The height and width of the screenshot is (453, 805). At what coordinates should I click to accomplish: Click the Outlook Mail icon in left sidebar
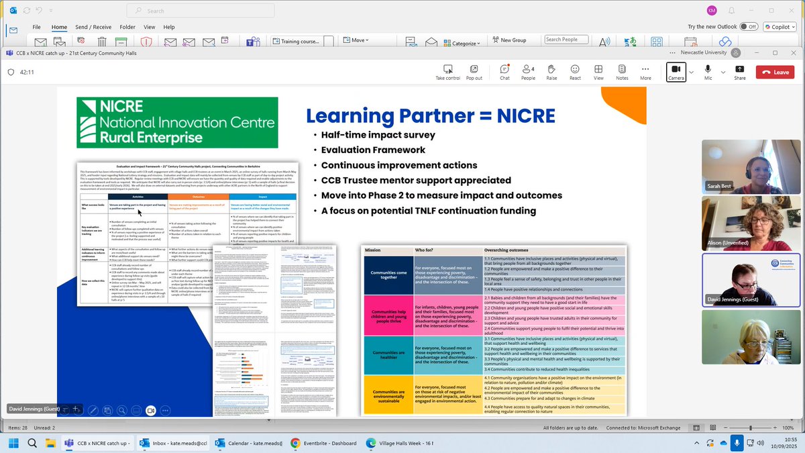(x=13, y=31)
